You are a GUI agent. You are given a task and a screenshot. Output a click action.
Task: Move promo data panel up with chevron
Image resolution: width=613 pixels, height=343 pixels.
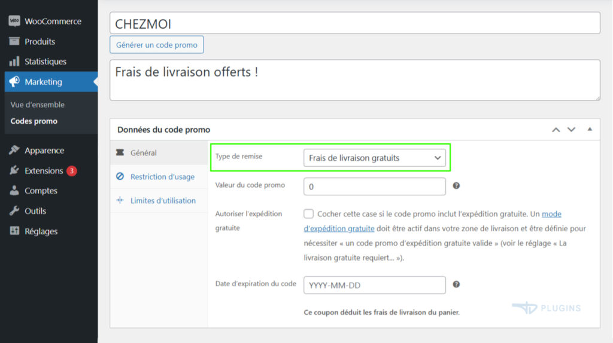[556, 130]
